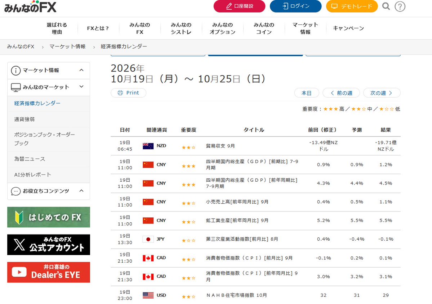Open the みんなのコイン menu
Viewport: 432px width, 304px height.
[x=264, y=28]
